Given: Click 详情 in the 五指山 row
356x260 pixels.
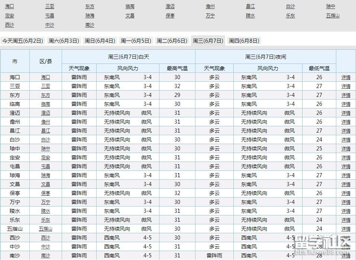Looking at the screenshot, I should point(345,228).
